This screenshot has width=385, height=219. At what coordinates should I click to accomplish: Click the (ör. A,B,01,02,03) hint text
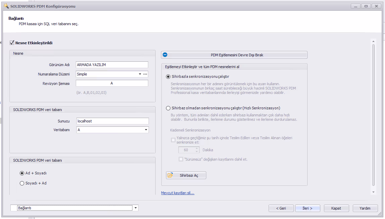[91, 93]
